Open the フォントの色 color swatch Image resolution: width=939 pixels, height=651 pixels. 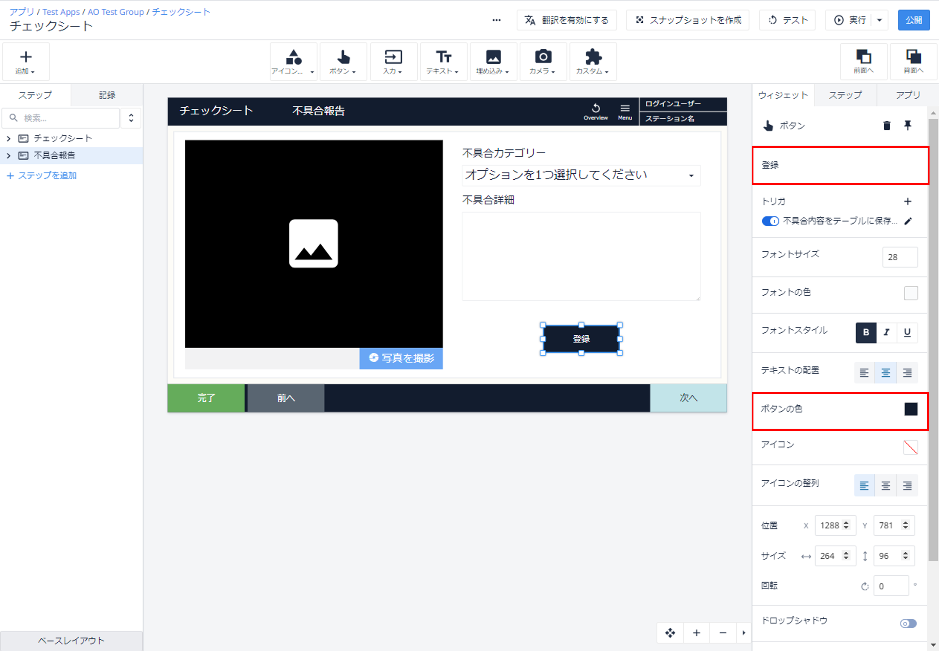[911, 293]
